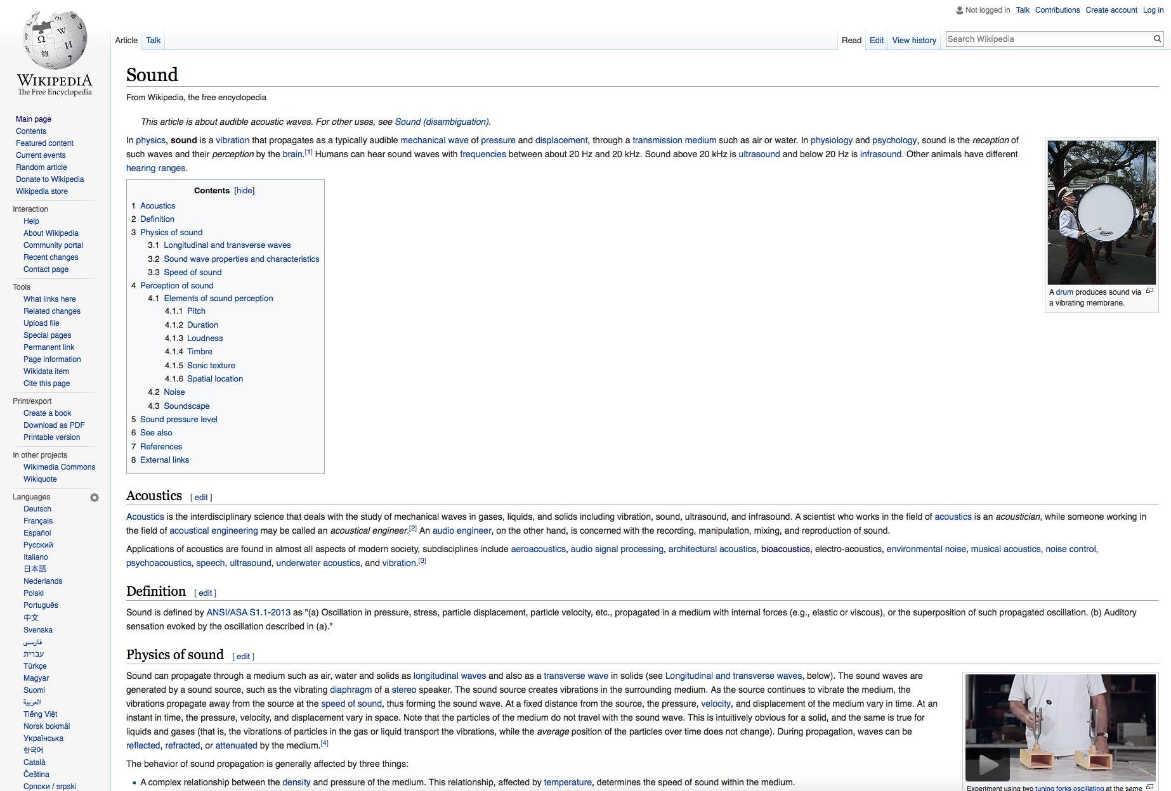Open the View history tab
The image size is (1171, 791).
click(914, 41)
